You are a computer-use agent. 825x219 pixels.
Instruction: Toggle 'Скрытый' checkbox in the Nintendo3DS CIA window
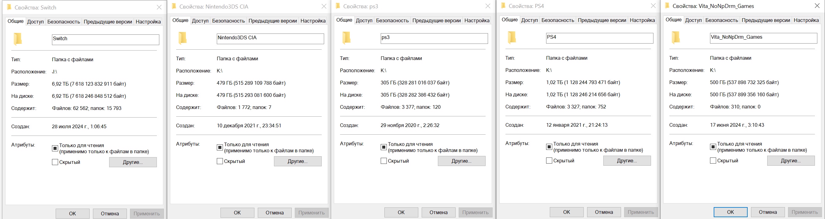pos(220,161)
